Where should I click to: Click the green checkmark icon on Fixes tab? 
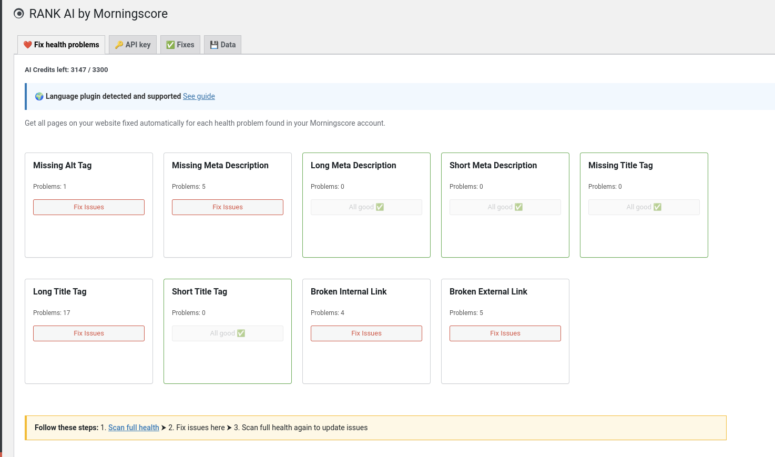[x=170, y=45]
